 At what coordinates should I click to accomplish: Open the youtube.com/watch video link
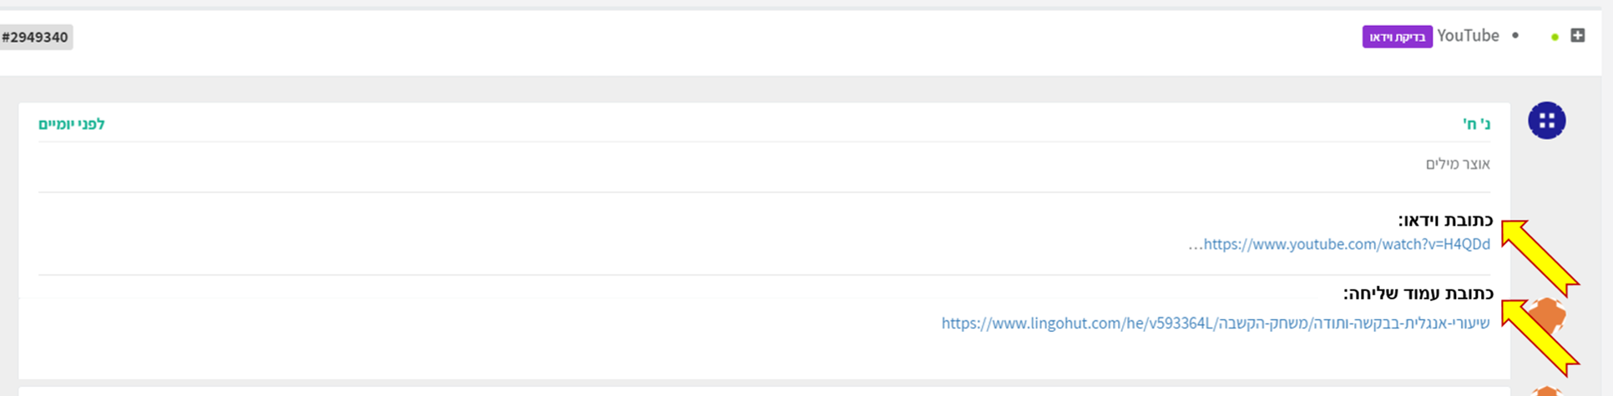tap(1346, 244)
